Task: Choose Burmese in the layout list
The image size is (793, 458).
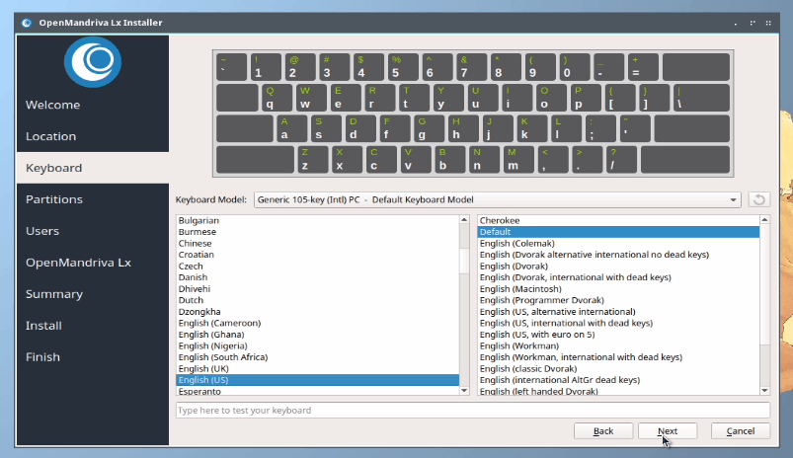Action: click(318, 232)
